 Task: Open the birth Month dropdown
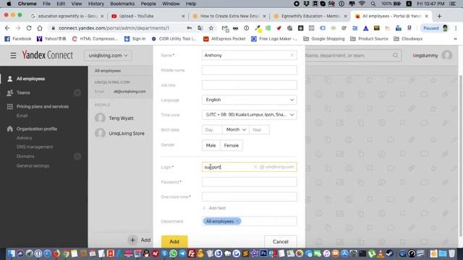pos(236,130)
